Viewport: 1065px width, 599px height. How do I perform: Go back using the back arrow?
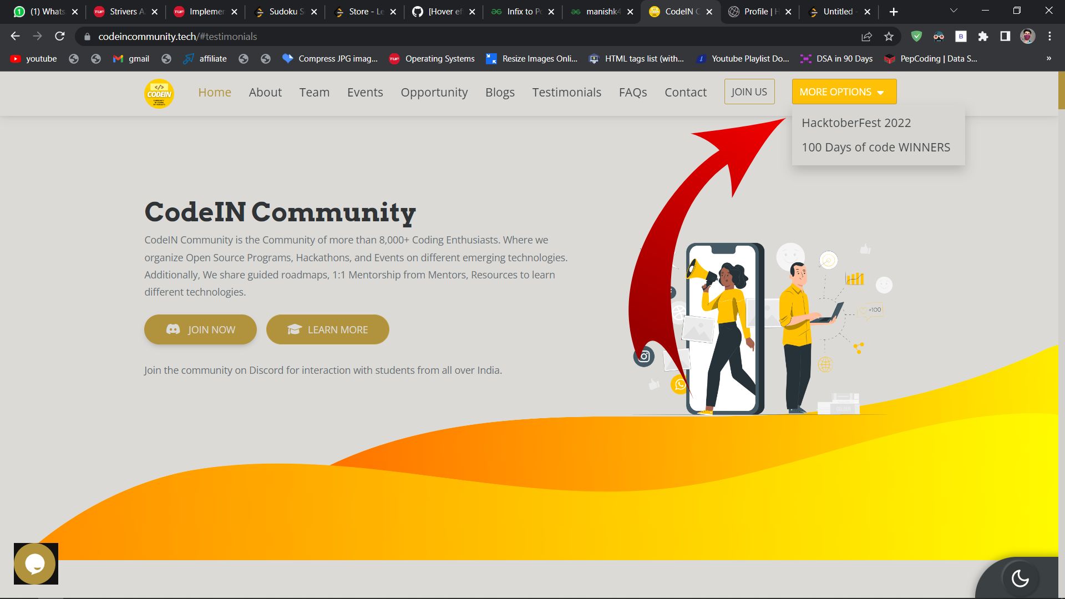point(15,36)
